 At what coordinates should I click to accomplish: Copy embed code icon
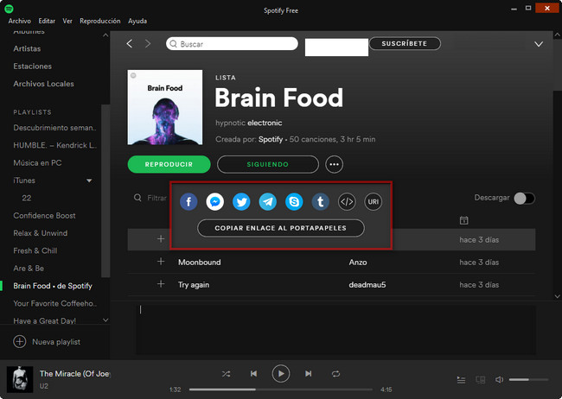(347, 201)
